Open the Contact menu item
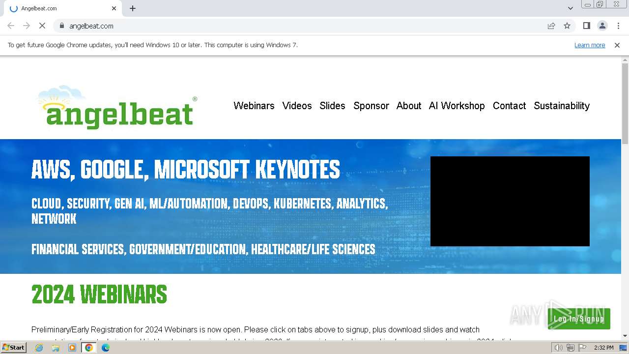Image resolution: width=629 pixels, height=354 pixels. (509, 106)
